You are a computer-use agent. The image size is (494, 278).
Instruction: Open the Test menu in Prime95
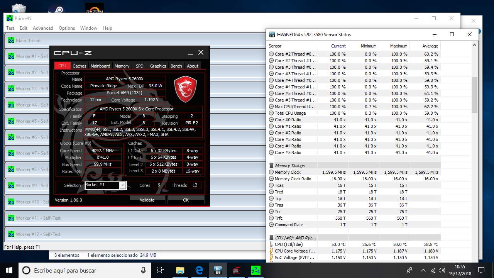10,28
